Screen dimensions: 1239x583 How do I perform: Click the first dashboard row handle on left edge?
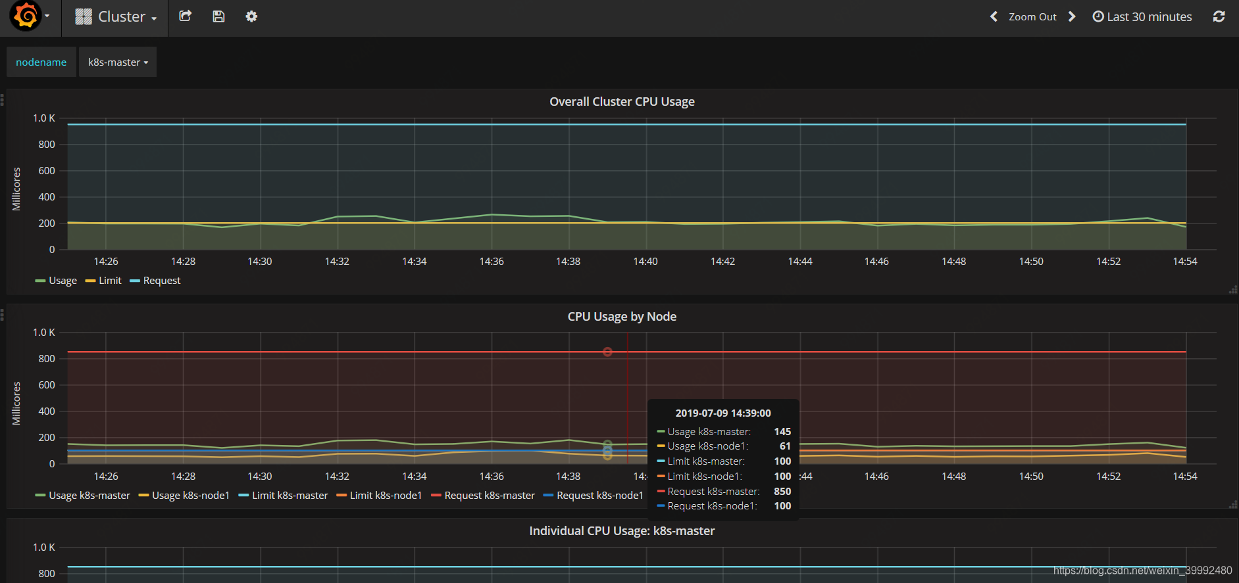[x=3, y=100]
